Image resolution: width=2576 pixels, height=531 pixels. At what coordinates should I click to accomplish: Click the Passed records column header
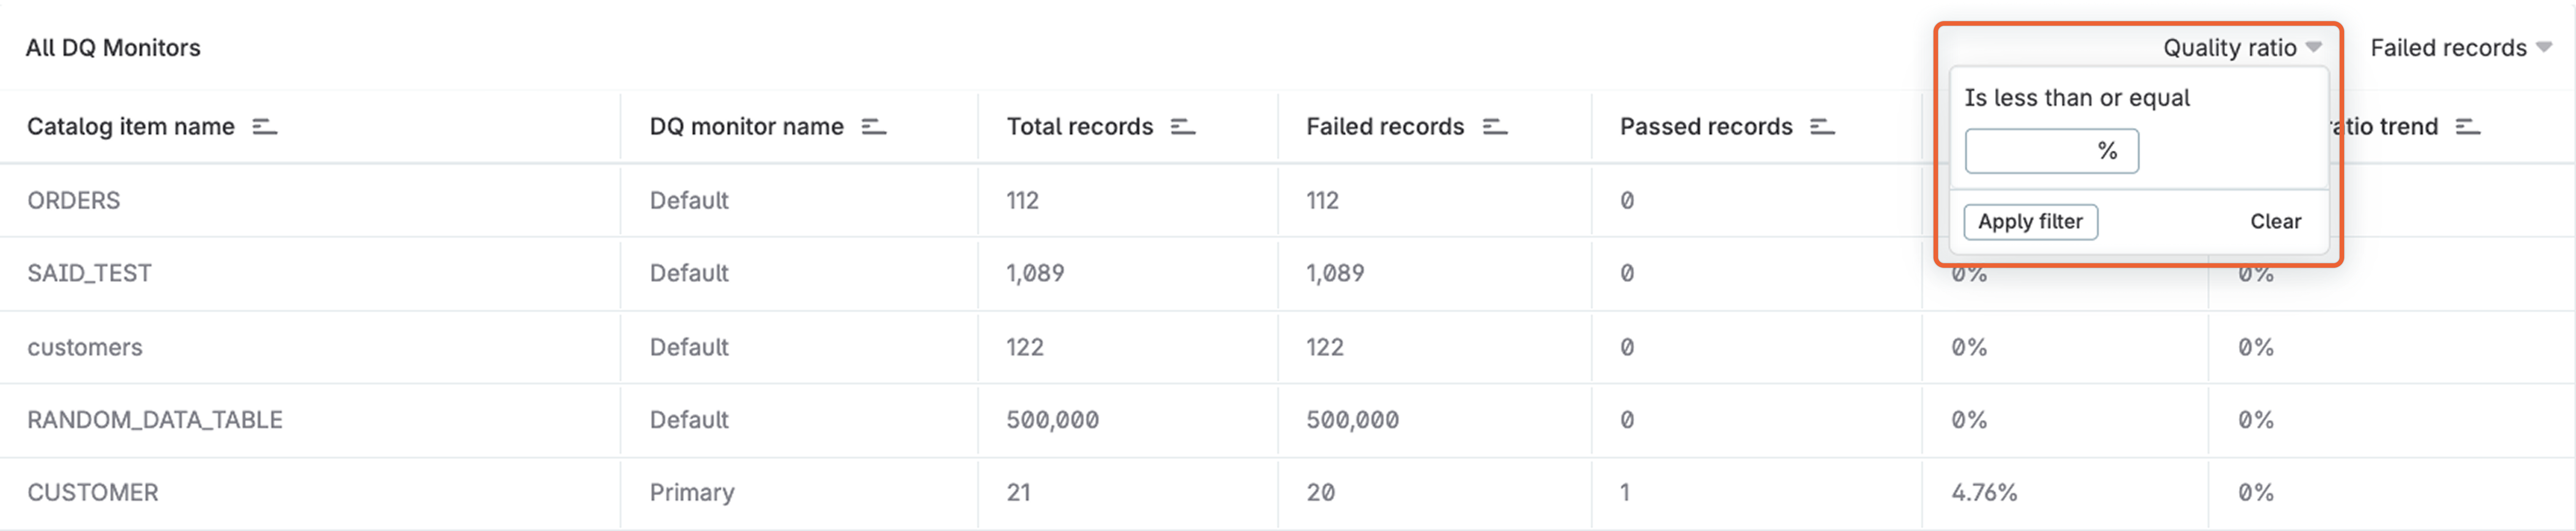click(x=1706, y=127)
